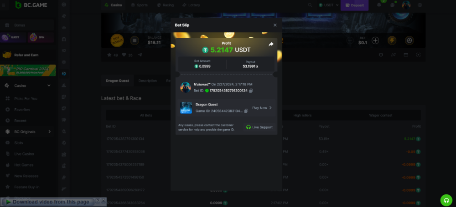
Task: Collapse the Casino sidebar section
Action: click(49, 86)
